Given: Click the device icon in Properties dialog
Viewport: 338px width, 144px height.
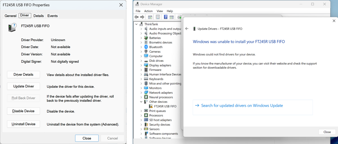Looking at the screenshot, I should 12,27.
